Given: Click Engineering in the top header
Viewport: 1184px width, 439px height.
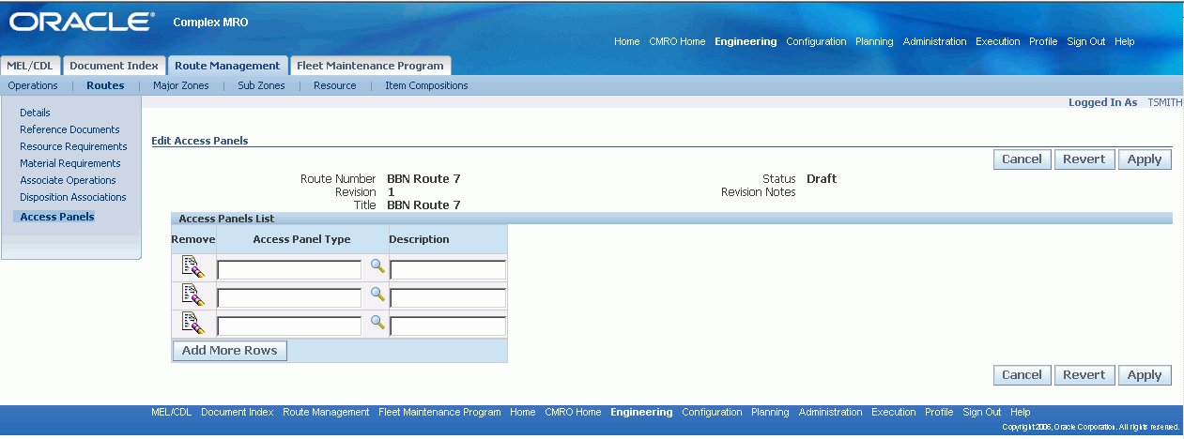Looking at the screenshot, I should pos(746,41).
